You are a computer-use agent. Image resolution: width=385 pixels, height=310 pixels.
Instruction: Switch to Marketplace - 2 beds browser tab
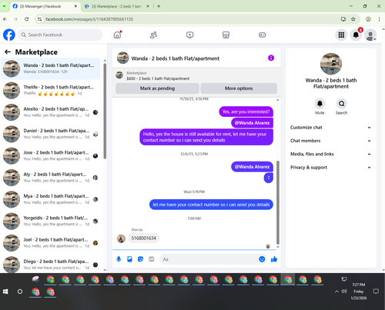[x=117, y=6]
